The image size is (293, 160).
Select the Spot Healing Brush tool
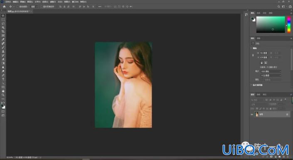pyautogui.click(x=3, y=43)
